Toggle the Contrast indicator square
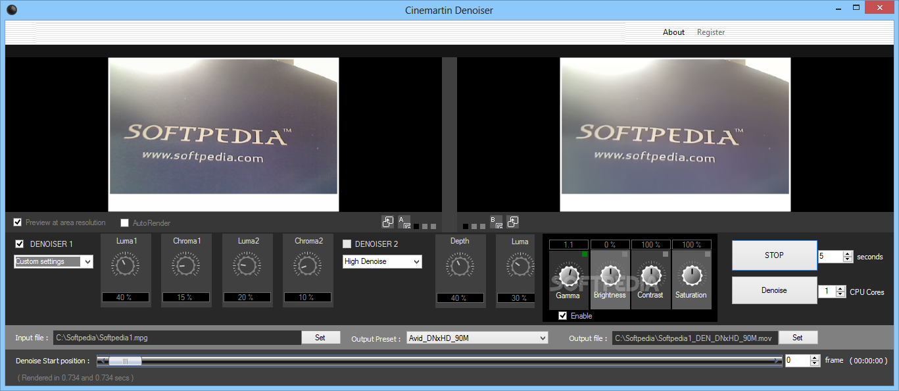 point(666,254)
